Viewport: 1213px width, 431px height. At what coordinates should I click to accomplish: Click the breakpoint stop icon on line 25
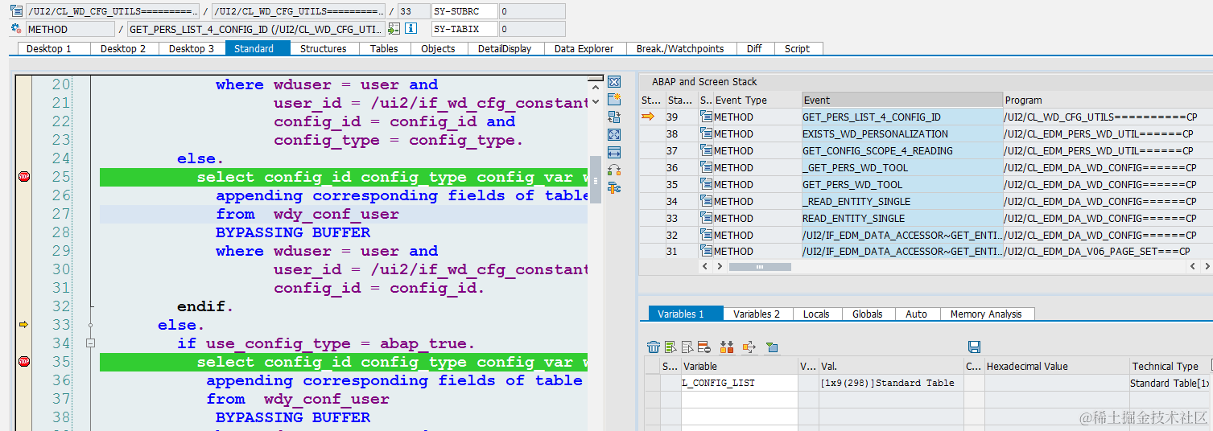(x=23, y=177)
